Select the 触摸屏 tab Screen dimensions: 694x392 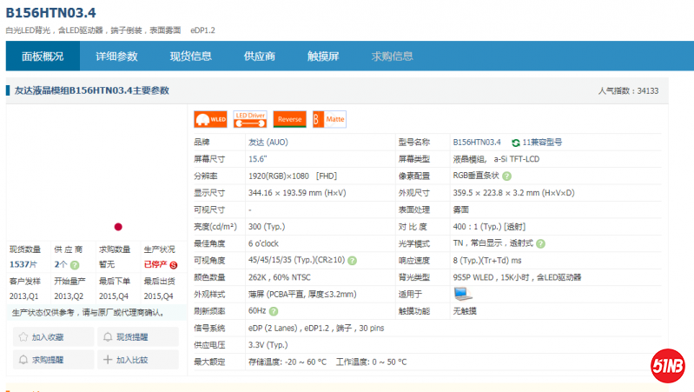(322, 56)
